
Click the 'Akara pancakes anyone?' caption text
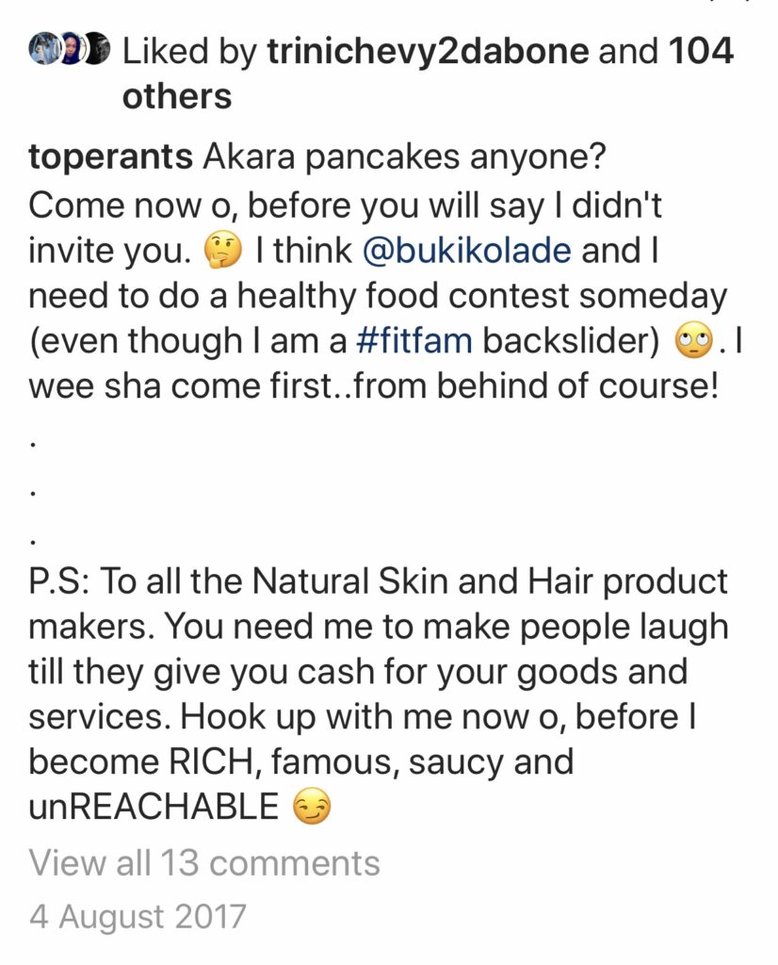point(405,158)
